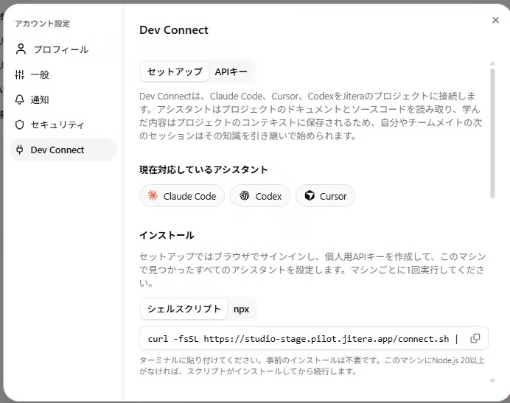The width and height of the screenshot is (510, 403).
Task: Click the インストール section heading
Action: click(x=167, y=235)
